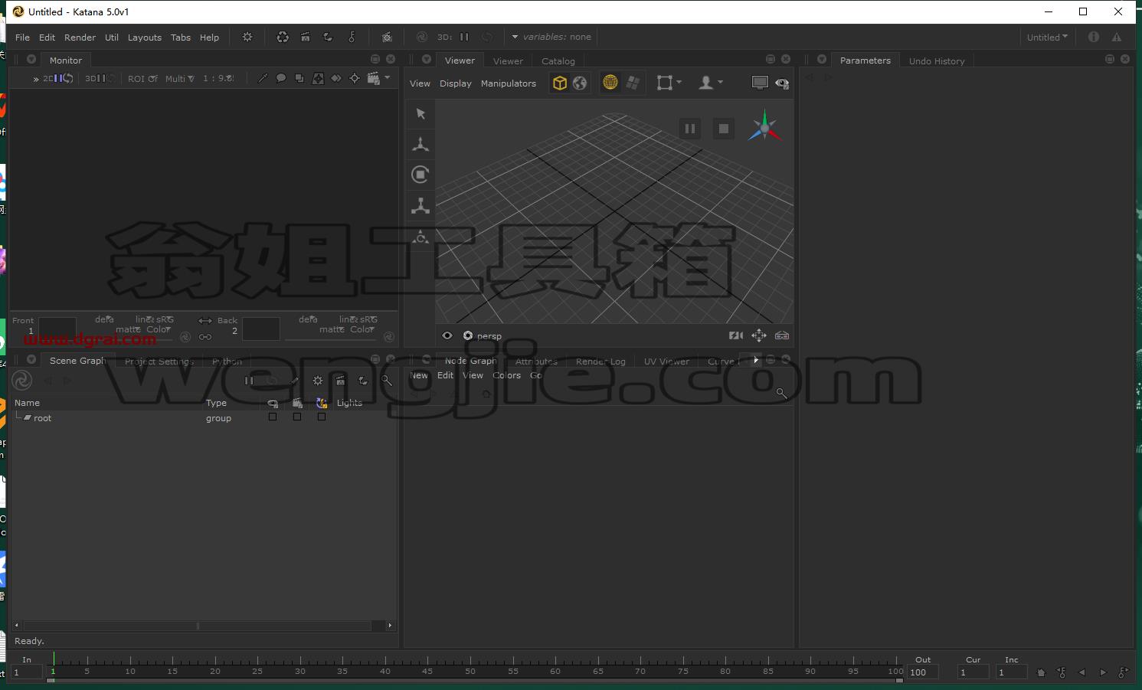Image resolution: width=1142 pixels, height=690 pixels.
Task: Click the monitor display icon in Viewer toolbar
Action: tap(760, 83)
